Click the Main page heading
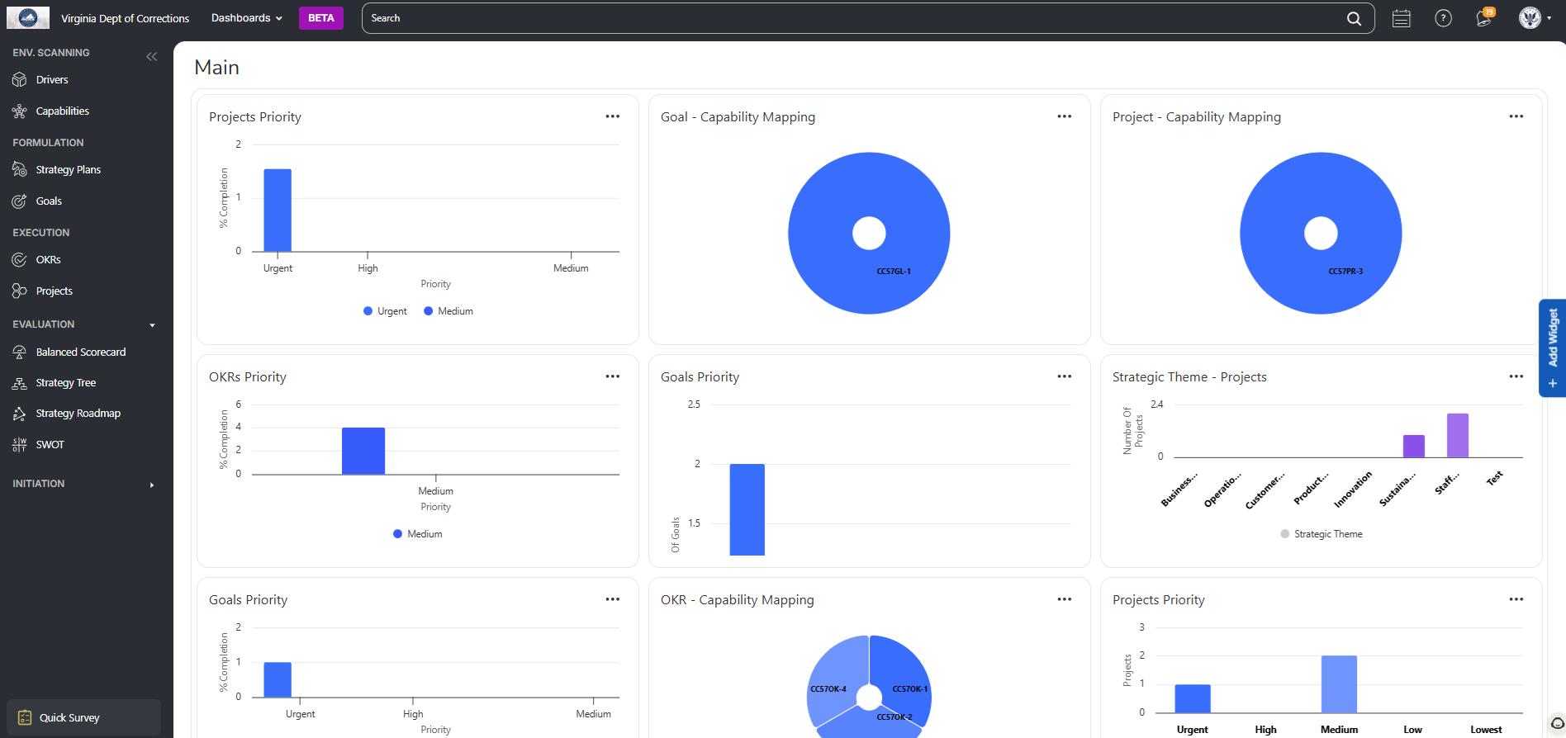 tap(217, 68)
